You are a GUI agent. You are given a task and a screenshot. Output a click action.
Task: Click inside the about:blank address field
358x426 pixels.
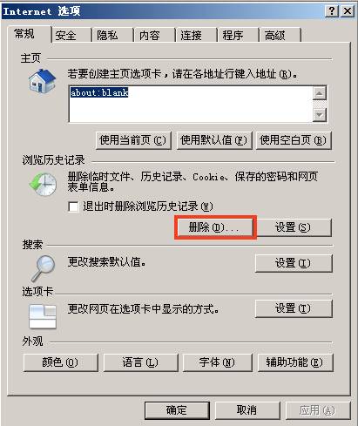point(191,104)
